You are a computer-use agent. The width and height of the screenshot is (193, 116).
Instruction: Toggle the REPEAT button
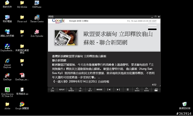(62, 89)
